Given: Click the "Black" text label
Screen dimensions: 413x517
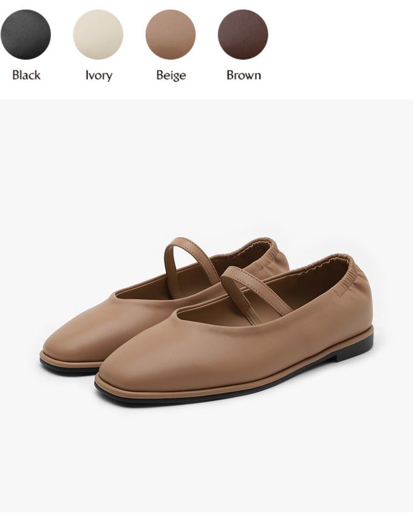Looking at the screenshot, I should pyautogui.click(x=26, y=75).
